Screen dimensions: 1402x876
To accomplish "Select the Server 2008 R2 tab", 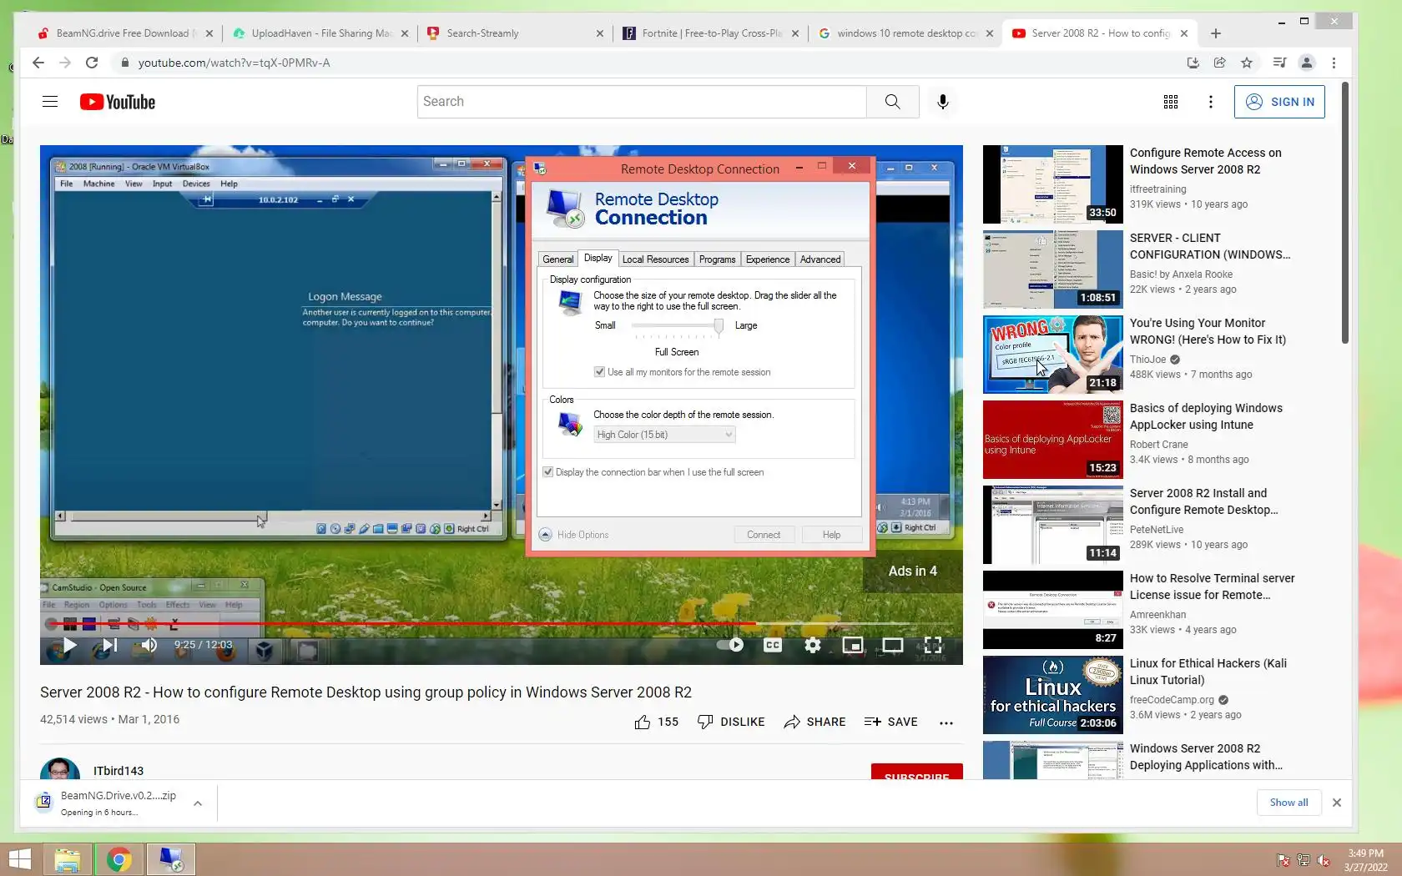I will [1100, 33].
